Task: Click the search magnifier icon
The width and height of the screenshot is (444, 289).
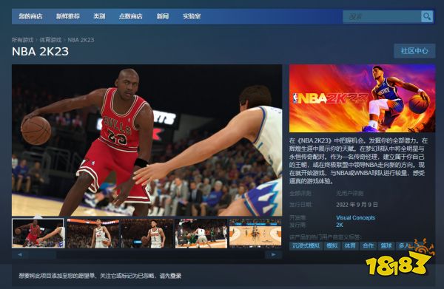Action: 427,16
